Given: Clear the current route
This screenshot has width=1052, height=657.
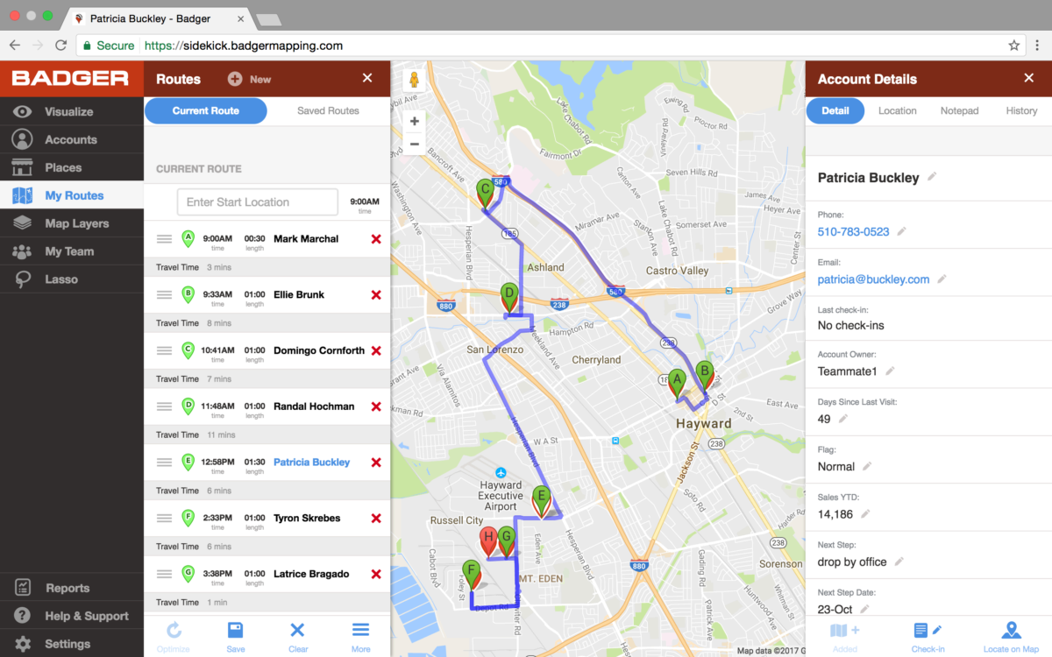Looking at the screenshot, I should (x=297, y=635).
